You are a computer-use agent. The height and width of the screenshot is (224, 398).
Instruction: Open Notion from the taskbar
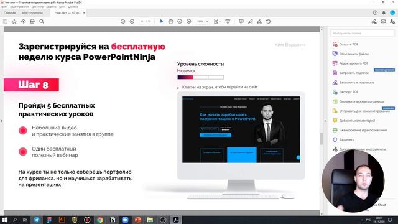coord(113,220)
